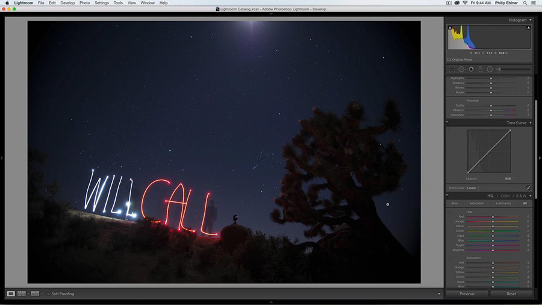The image size is (542, 305).
Task: Click the right panel scrollbar
Action: pyautogui.click(x=536, y=149)
